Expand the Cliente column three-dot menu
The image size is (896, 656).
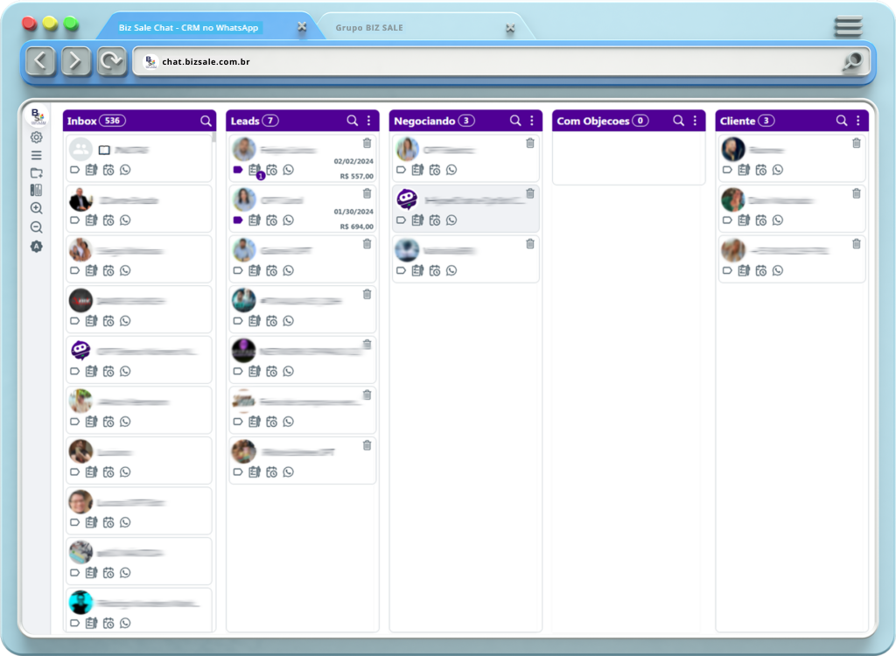[x=857, y=121]
